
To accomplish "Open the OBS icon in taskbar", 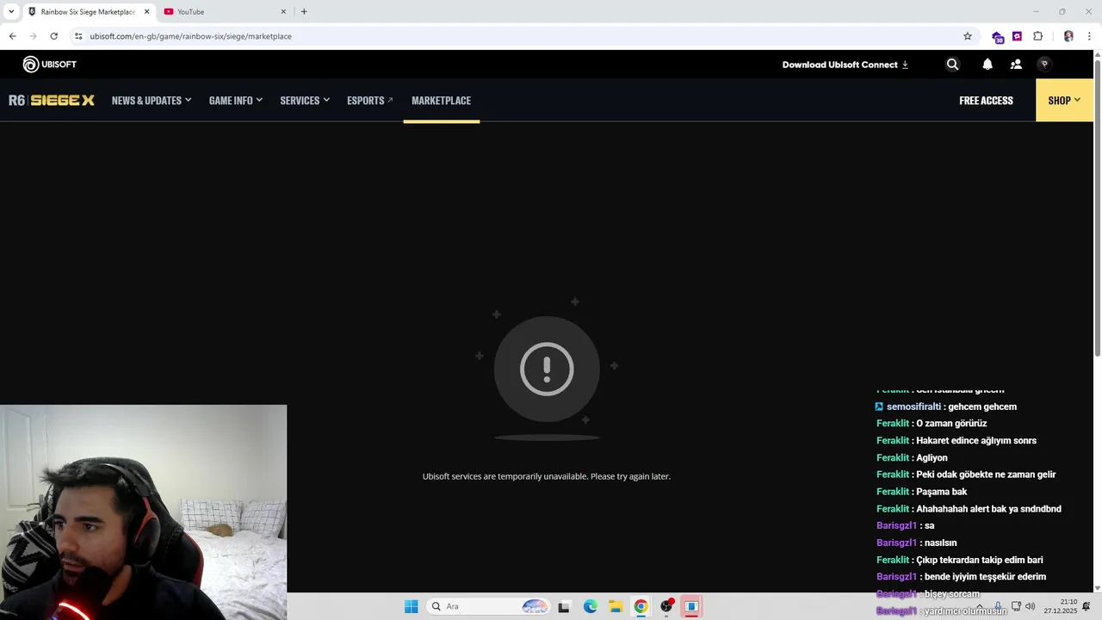I will [666, 606].
